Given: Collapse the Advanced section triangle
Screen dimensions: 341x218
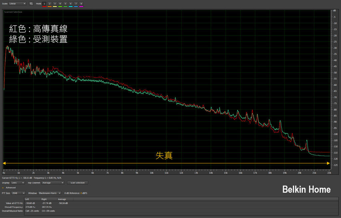Looking at the screenshot, I should (x=3, y=188).
